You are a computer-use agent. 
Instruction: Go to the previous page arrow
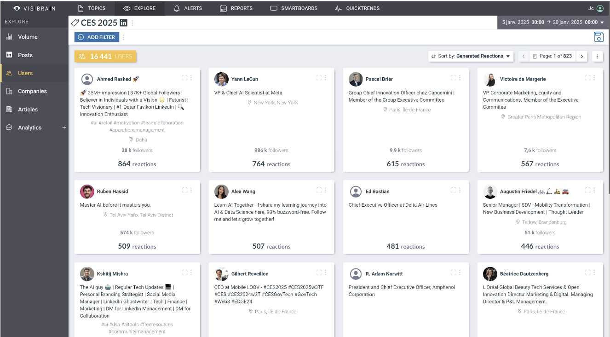point(524,56)
